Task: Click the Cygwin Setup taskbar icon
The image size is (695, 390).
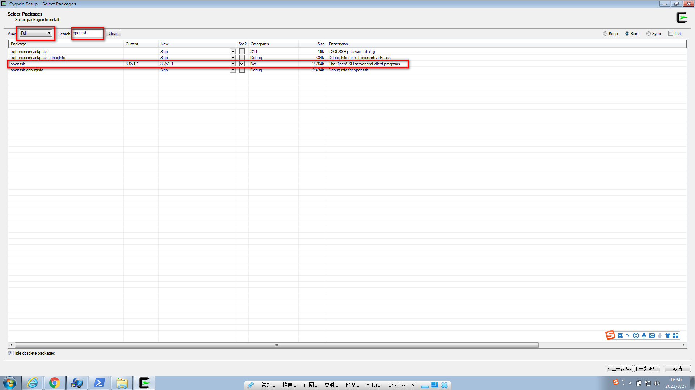Action: (x=144, y=383)
